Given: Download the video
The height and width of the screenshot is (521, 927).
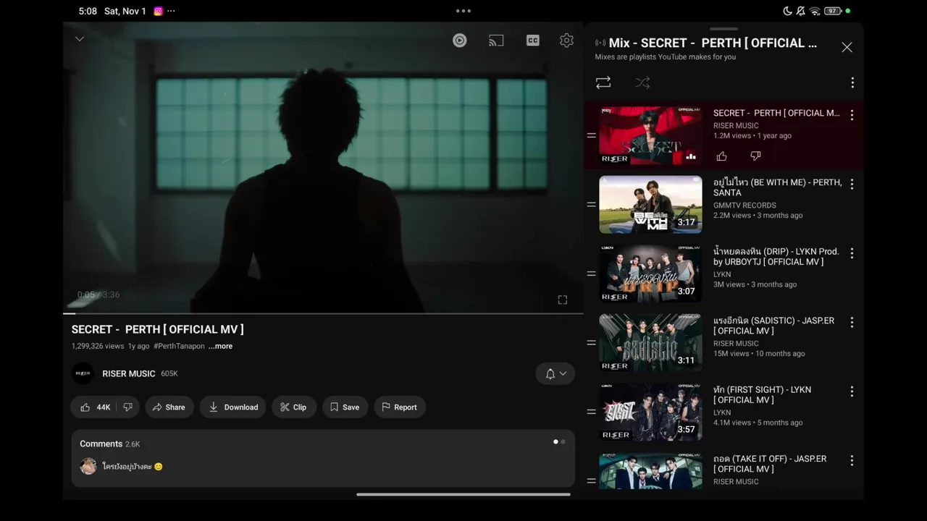Looking at the screenshot, I should [x=233, y=407].
